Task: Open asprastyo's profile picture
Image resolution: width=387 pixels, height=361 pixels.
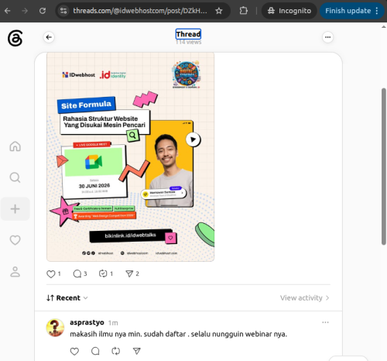Action: tap(55, 328)
